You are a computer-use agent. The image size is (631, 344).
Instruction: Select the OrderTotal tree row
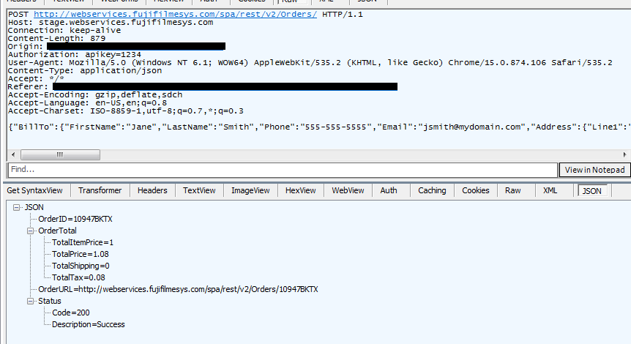pyautogui.click(x=57, y=231)
